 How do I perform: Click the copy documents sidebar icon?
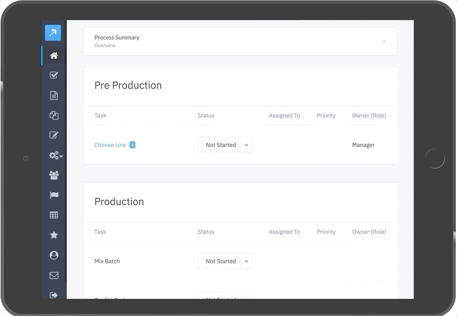(x=54, y=115)
